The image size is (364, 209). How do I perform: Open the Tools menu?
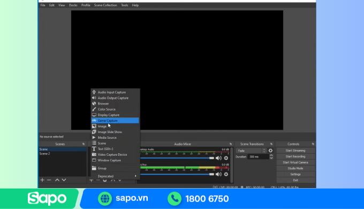tap(124, 5)
